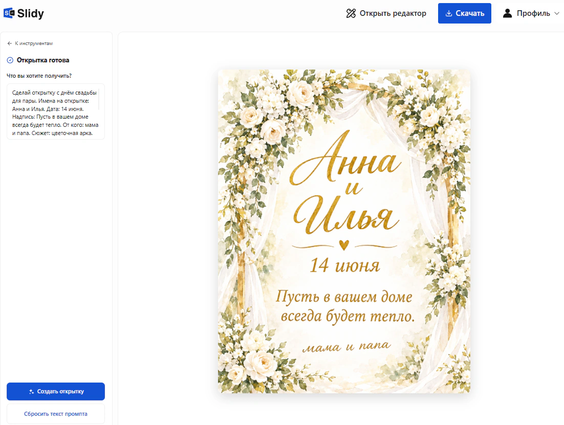Open the editor via Открыть редактор
564x425 pixels.
pyautogui.click(x=386, y=13)
